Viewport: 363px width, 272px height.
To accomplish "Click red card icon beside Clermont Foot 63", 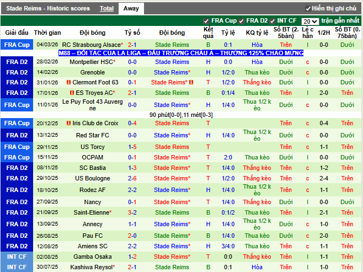I will [x=69, y=83].
